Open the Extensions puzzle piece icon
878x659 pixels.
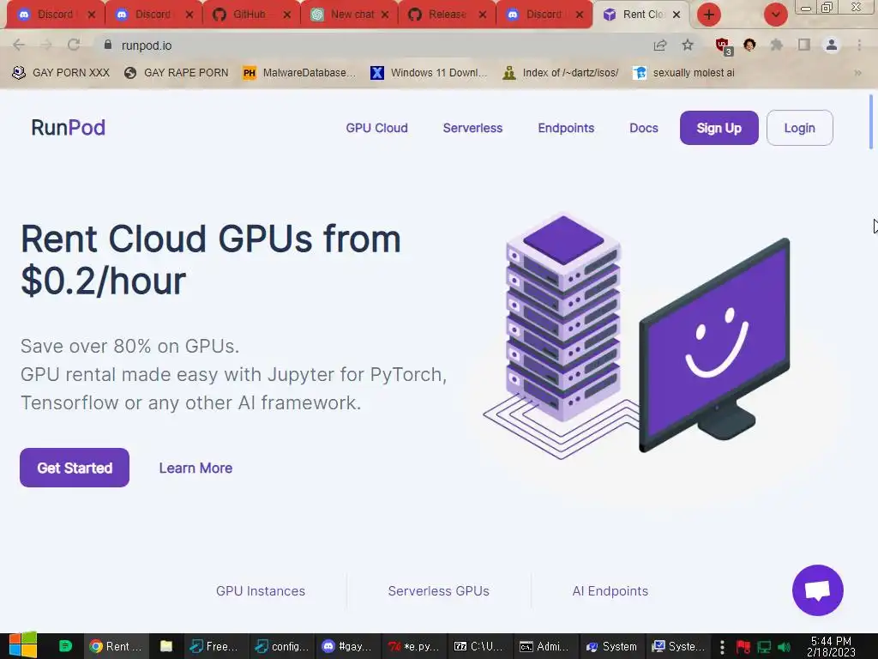point(777,45)
